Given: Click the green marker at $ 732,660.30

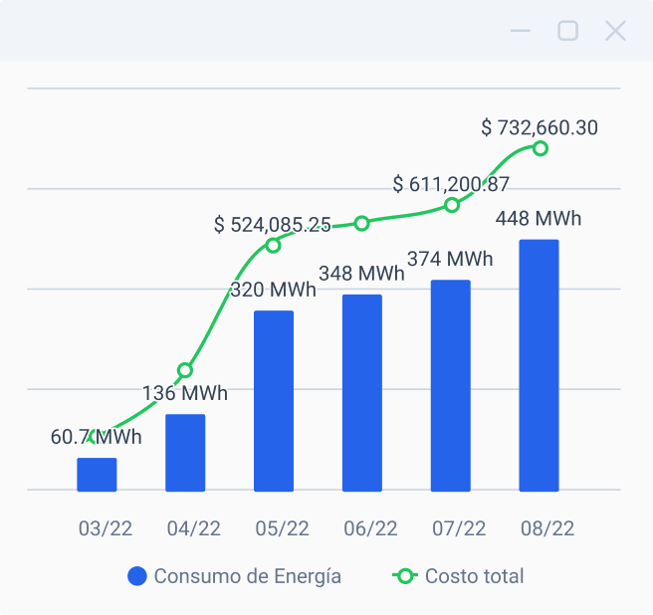Looking at the screenshot, I should click(541, 148).
